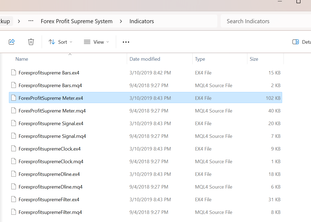Click 3/10/2019 8:42 PM date cell
311x222 pixels.
point(150,73)
